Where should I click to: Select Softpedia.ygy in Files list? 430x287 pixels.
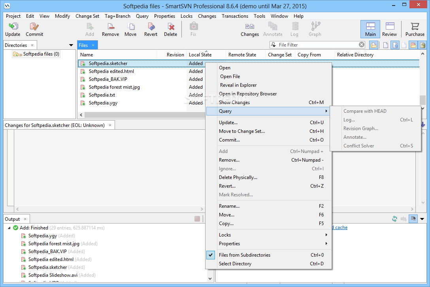tap(103, 103)
